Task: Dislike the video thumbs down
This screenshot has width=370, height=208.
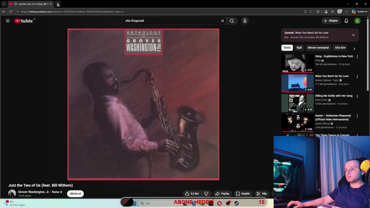Action: 206,194
